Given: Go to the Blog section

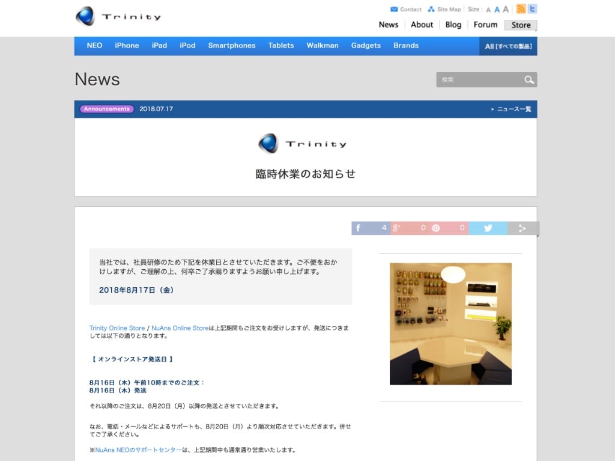Looking at the screenshot, I should pyautogui.click(x=453, y=25).
